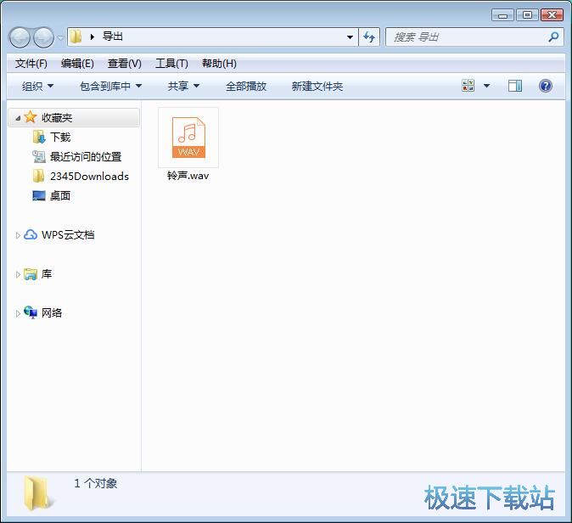
Task: Maximize the explorer window
Action: click(527, 15)
